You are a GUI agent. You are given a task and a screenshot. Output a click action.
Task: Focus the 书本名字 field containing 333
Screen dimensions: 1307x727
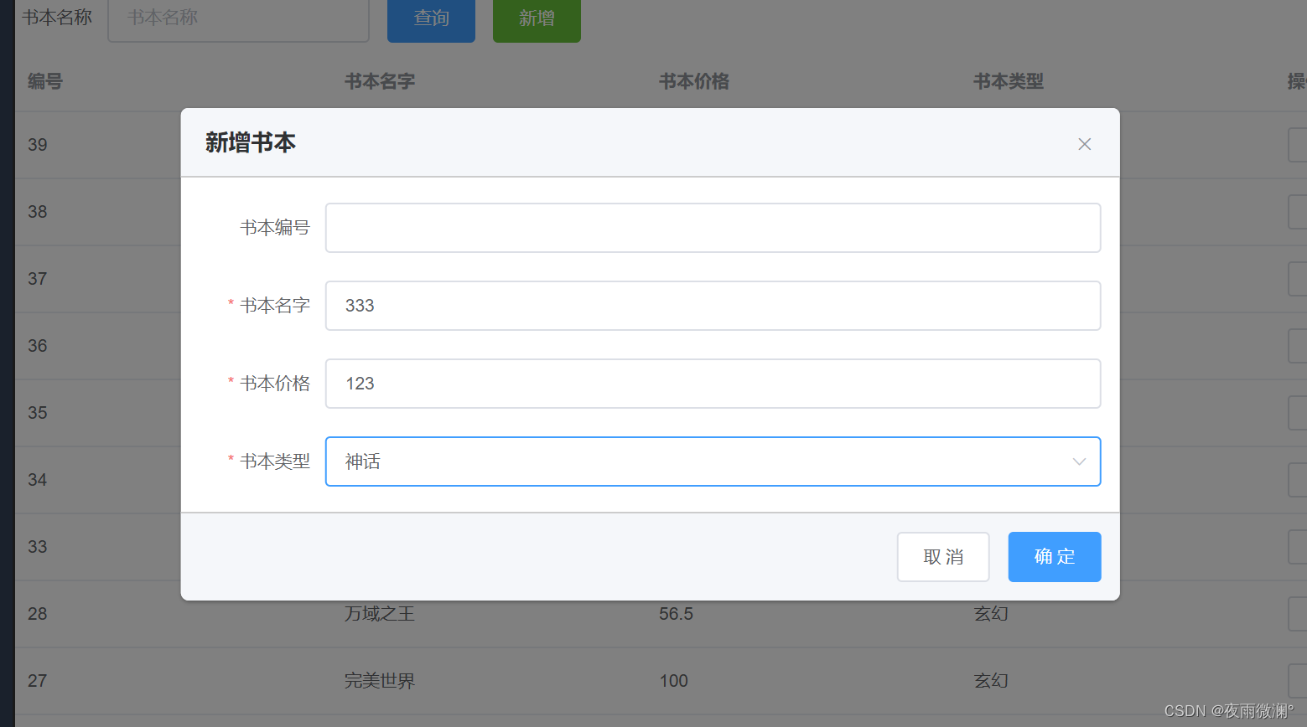713,306
